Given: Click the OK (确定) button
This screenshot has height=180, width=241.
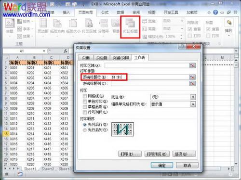Looking at the screenshot, I should pyautogui.click(x=162, y=166).
